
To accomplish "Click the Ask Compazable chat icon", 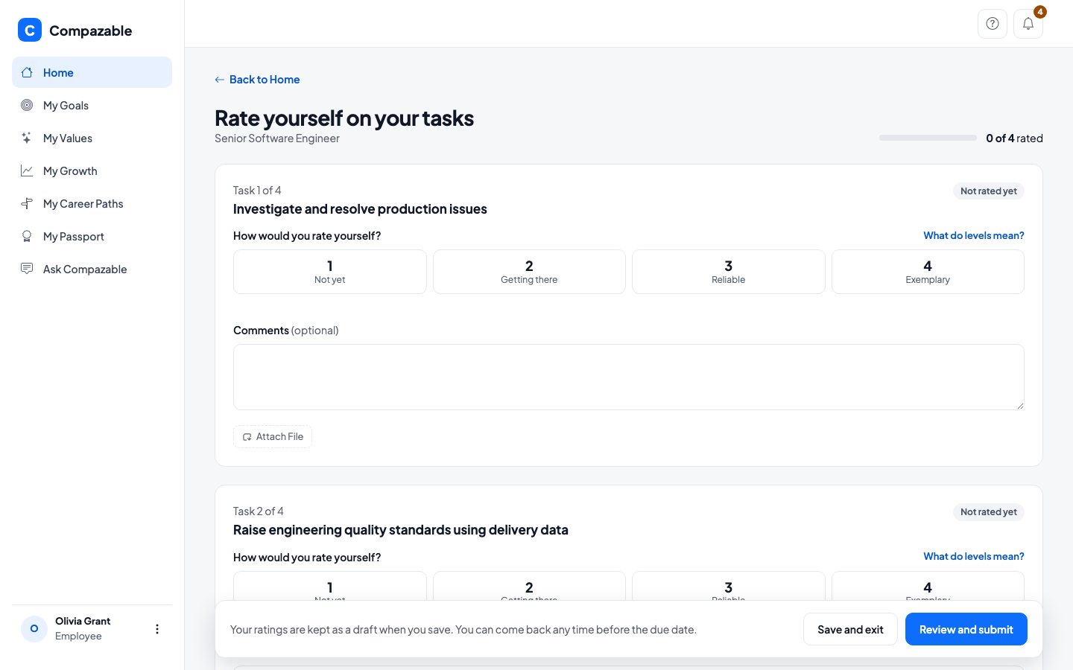I will (x=27, y=269).
